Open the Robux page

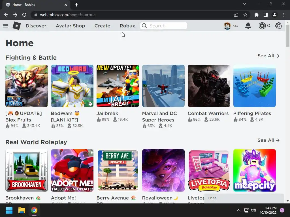click(127, 26)
